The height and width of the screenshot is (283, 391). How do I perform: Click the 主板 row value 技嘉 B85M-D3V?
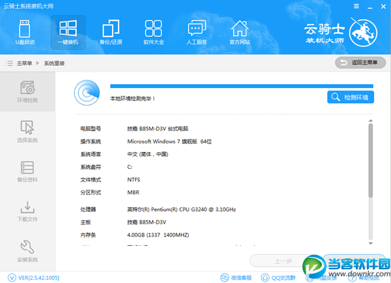click(x=147, y=222)
